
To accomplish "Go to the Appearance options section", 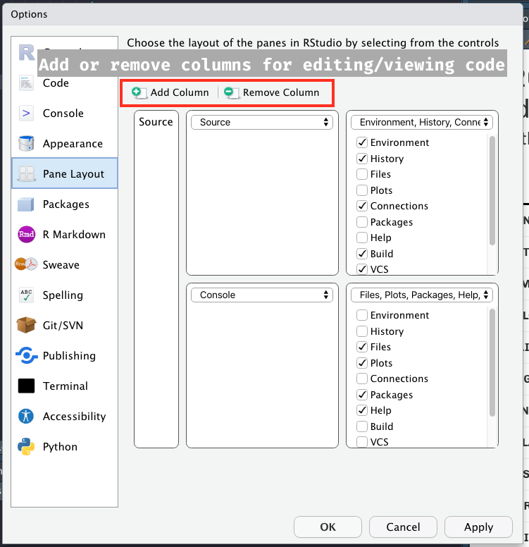I will coord(65,143).
